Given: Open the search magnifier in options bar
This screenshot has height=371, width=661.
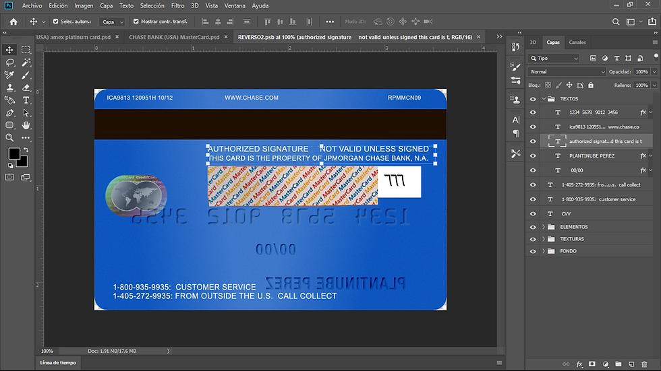Looking at the screenshot, I should pyautogui.click(x=615, y=22).
